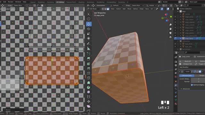Open the Render top menu
Viewport: 205px width, 115px height.
coord(11,2)
